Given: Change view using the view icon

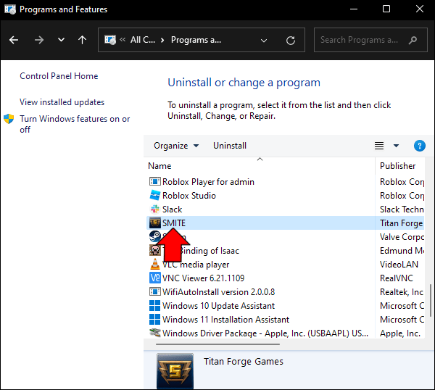Looking at the screenshot, I should pos(379,146).
